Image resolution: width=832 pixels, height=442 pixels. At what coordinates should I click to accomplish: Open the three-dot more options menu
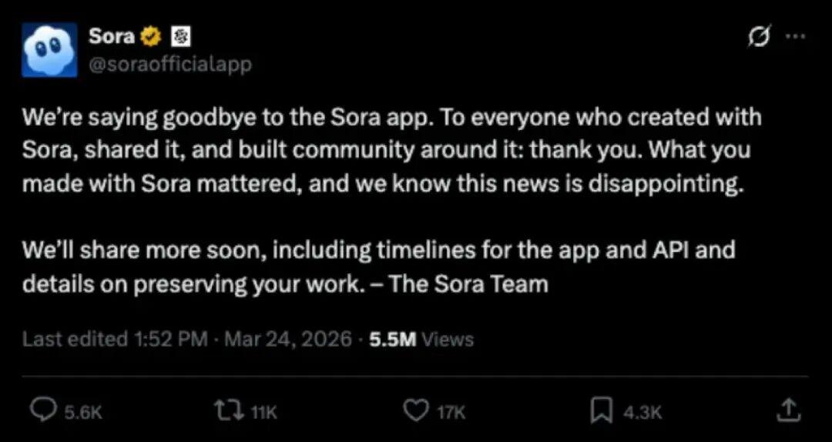click(x=793, y=37)
